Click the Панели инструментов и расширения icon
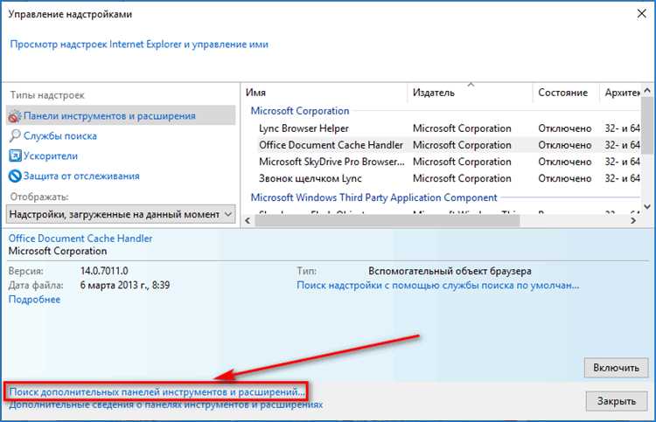This screenshot has width=656, height=422. pyautogui.click(x=15, y=116)
